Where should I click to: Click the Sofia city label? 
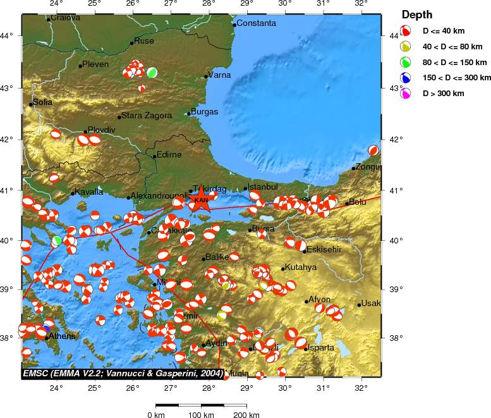(43, 102)
